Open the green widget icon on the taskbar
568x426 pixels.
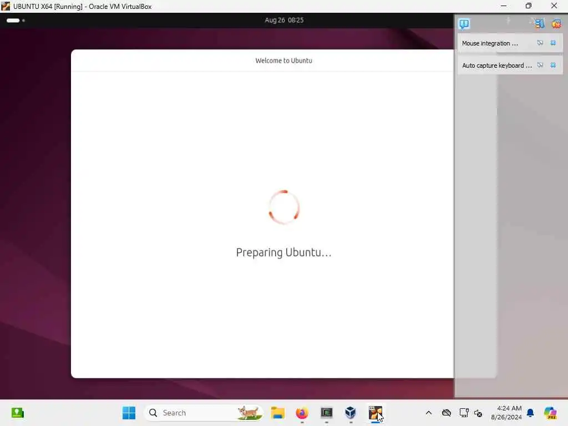tap(17, 413)
